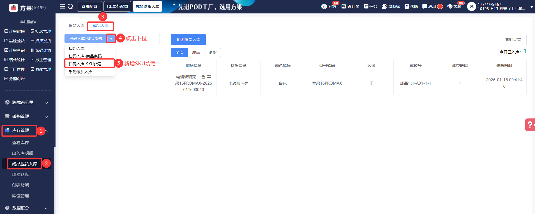
Task: Click the red question mark floating help button
Action: (x=530, y=125)
